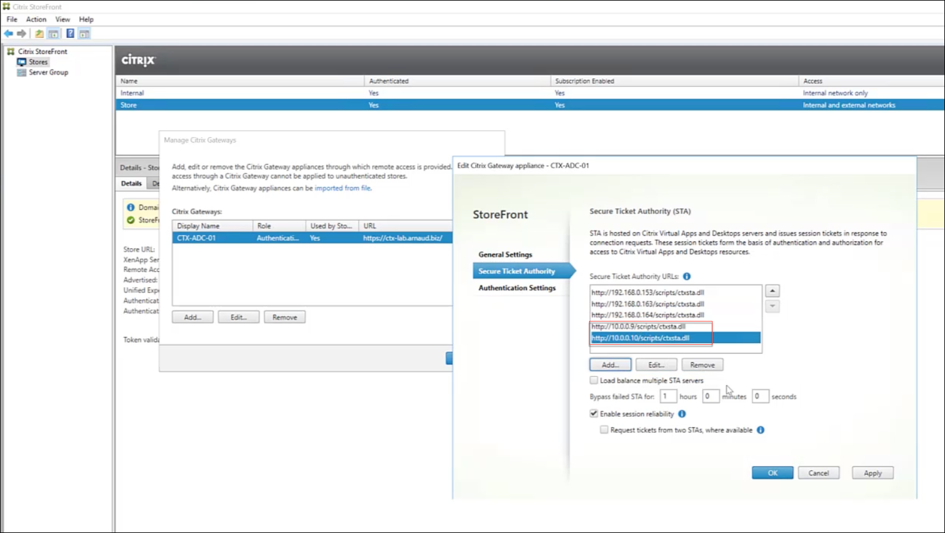Open Authentication Settings page
The height and width of the screenshot is (533, 945).
click(x=517, y=287)
